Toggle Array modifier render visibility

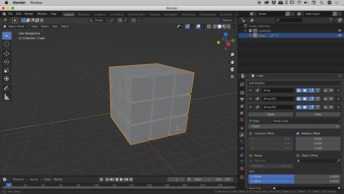299,91
